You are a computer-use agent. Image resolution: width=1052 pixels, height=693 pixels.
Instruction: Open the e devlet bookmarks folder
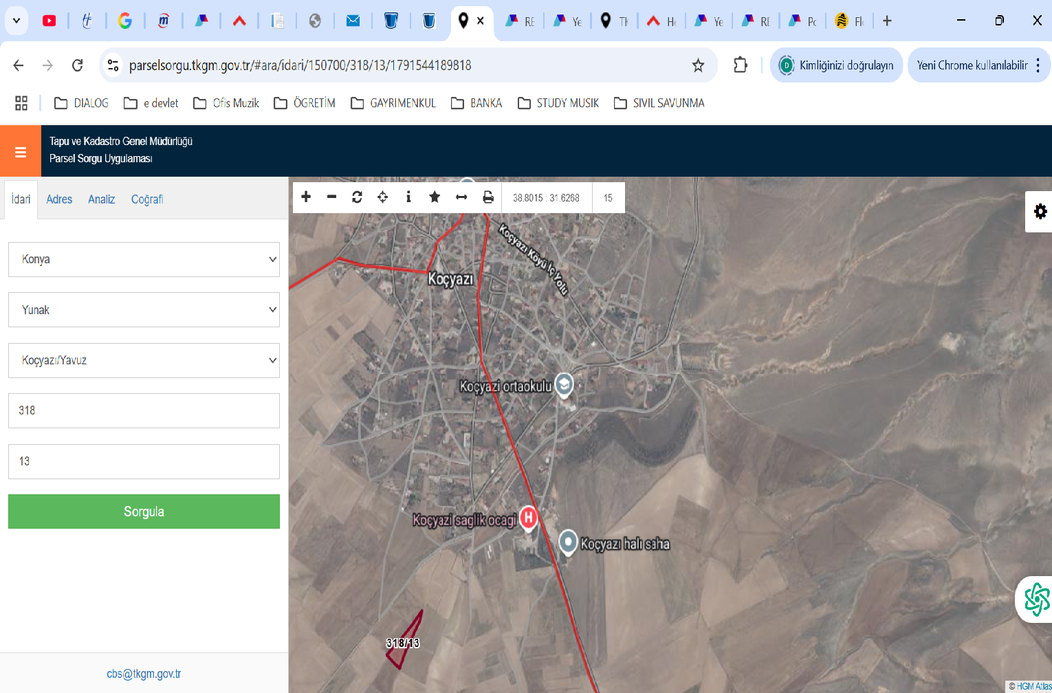point(151,103)
